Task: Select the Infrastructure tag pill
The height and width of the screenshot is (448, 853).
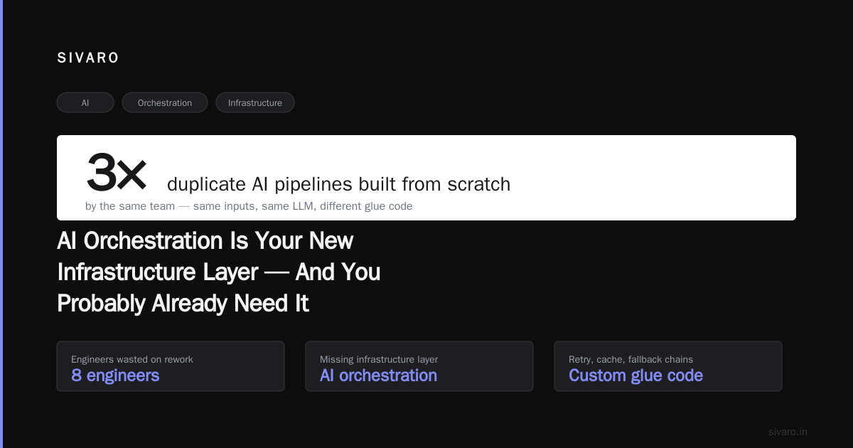Action: 255,102
